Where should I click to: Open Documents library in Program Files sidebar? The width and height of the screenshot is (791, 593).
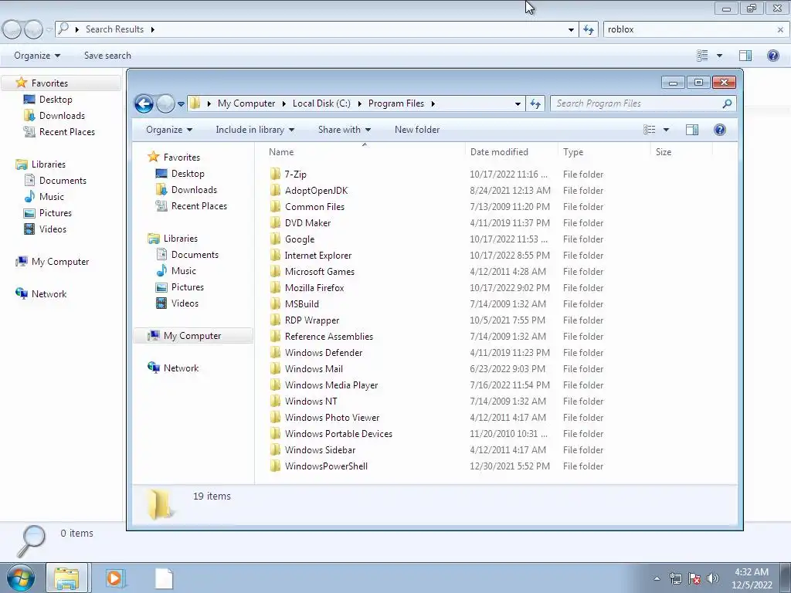(x=195, y=255)
